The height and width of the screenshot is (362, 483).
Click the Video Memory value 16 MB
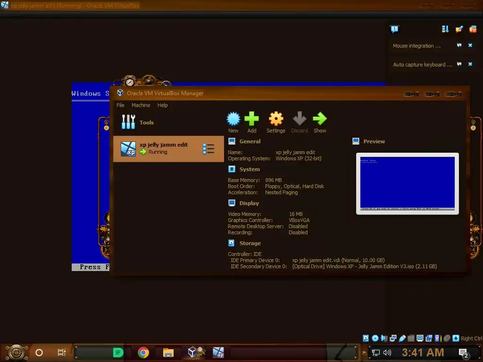tap(296, 214)
